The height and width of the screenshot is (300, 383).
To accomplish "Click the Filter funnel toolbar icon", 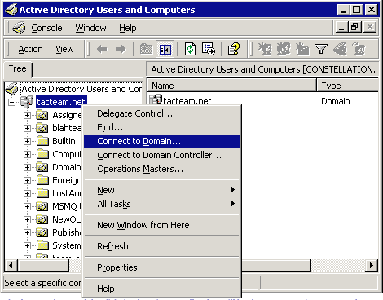I will pyautogui.click(x=321, y=49).
